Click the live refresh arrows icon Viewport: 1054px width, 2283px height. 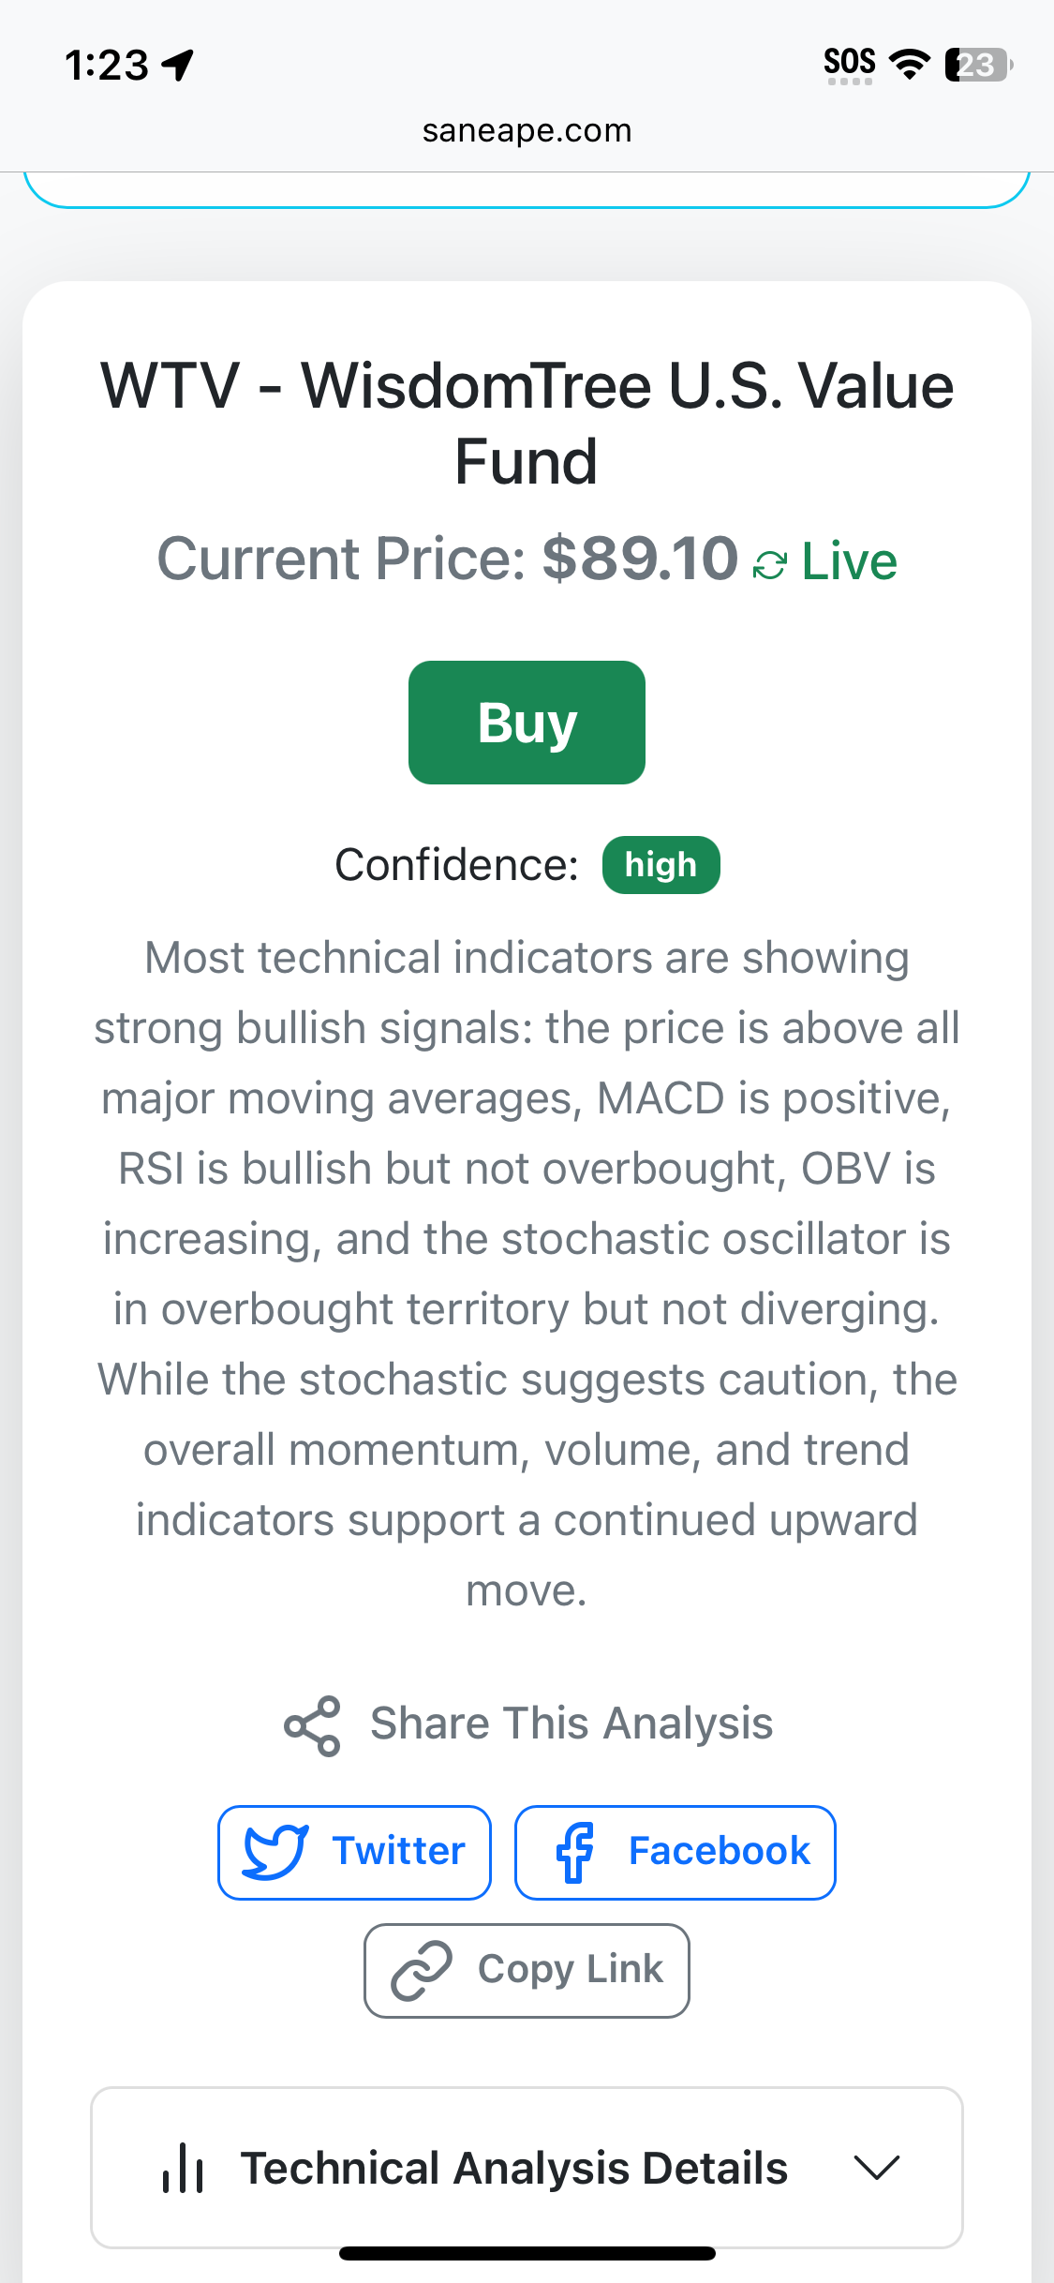(770, 565)
